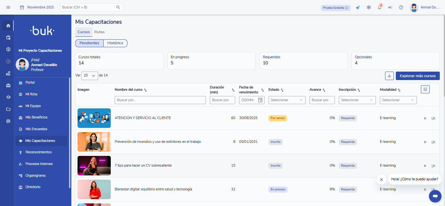Switch to the Histórico toggle

115,43
